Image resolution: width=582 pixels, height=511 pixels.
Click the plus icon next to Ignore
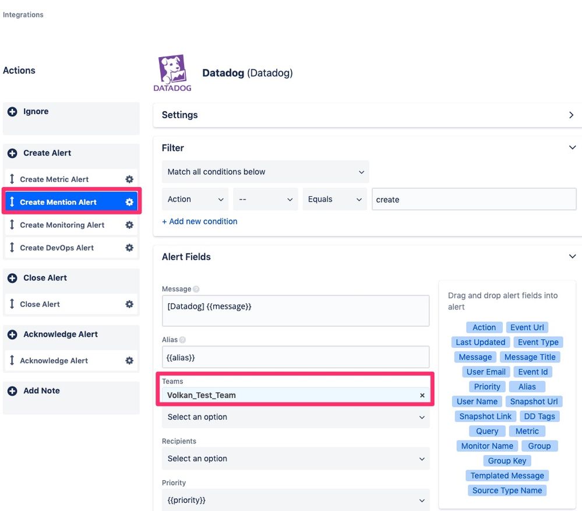click(12, 112)
